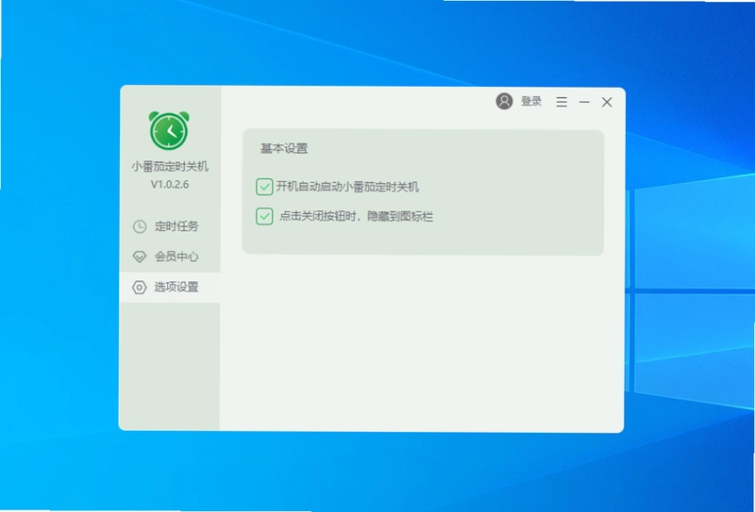Click the green alarm clock app logo
This screenshot has height=512, width=755.
pos(169,130)
